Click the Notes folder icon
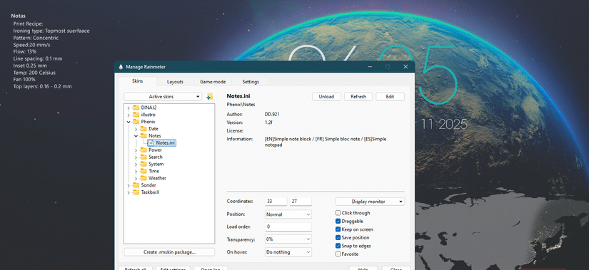The height and width of the screenshot is (270, 589). (x=144, y=136)
